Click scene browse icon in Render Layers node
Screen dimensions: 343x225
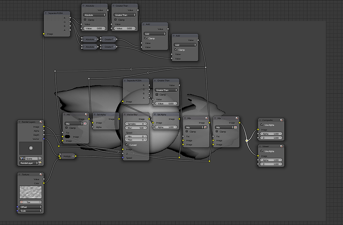point(22,159)
